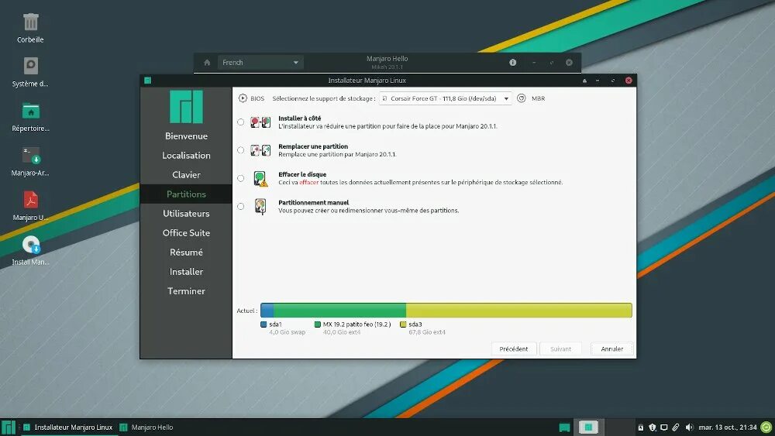
Task: Go to the Bienvenue step
Action: tap(186, 136)
